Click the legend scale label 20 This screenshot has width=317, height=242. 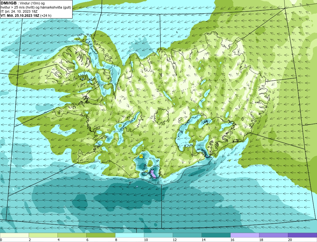(x=290, y=240)
